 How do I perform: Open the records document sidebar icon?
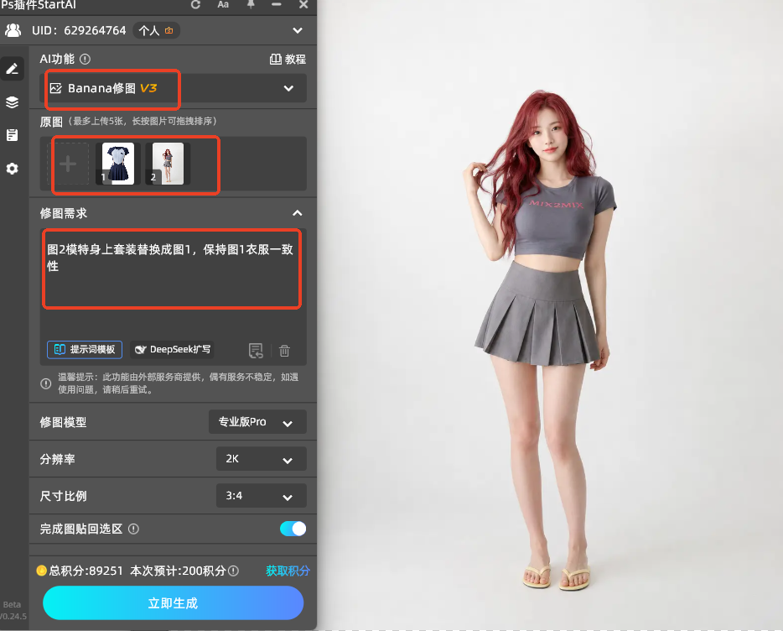coord(12,135)
